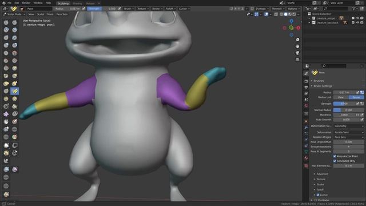Click the green Y axis on navigation gizmo

coord(291,28)
